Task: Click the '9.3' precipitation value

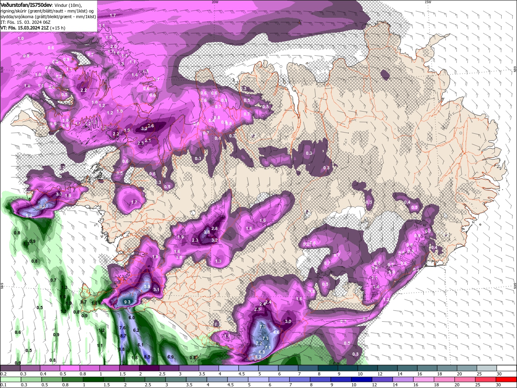Action: click(127, 302)
